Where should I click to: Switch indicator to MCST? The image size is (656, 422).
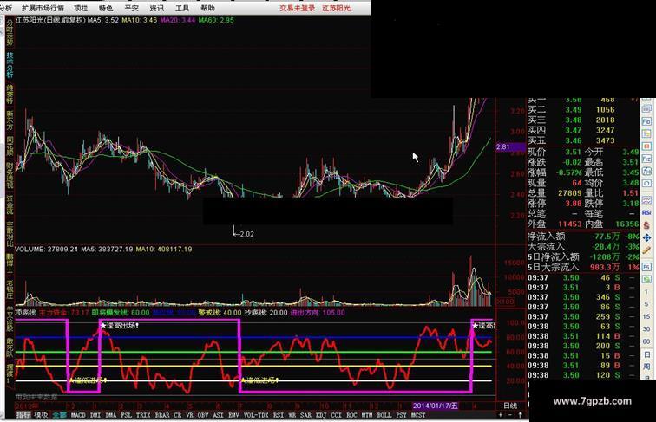[418, 415]
